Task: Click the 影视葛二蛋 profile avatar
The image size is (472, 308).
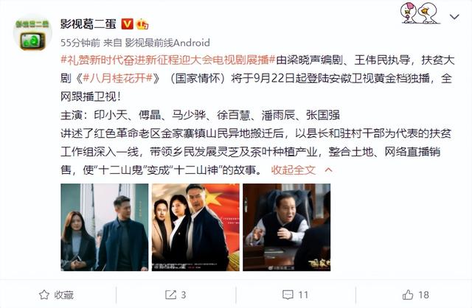Action: [x=32, y=34]
